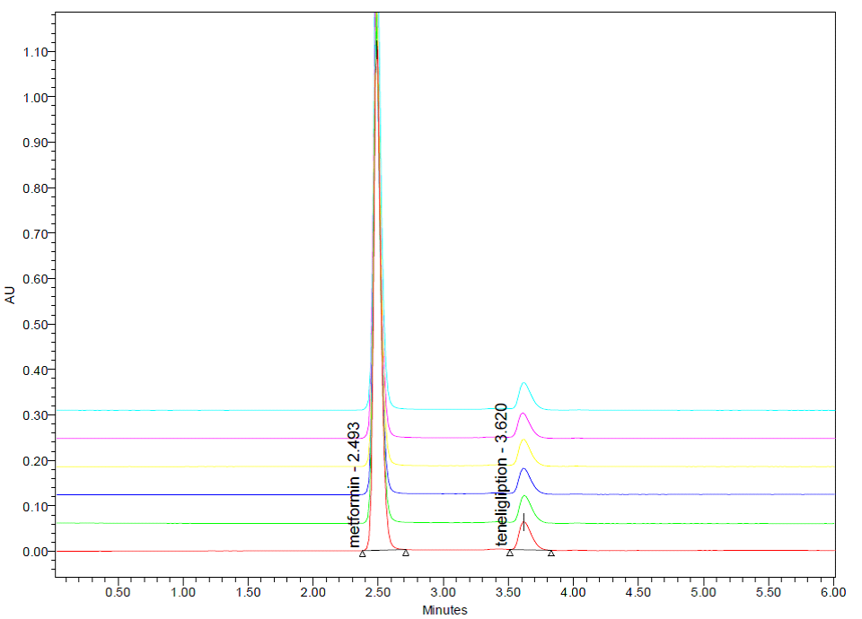The width and height of the screenshot is (862, 619).
Task: Click the Minutes x-axis title
Action: click(445, 611)
